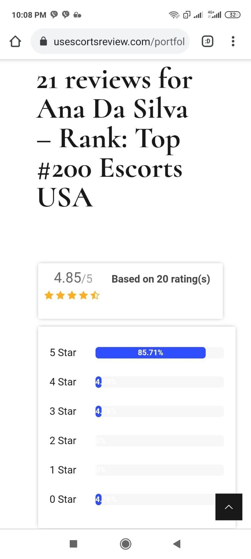The image size is (251, 559).
Task: Open the tab switcher button
Action: click(x=207, y=42)
